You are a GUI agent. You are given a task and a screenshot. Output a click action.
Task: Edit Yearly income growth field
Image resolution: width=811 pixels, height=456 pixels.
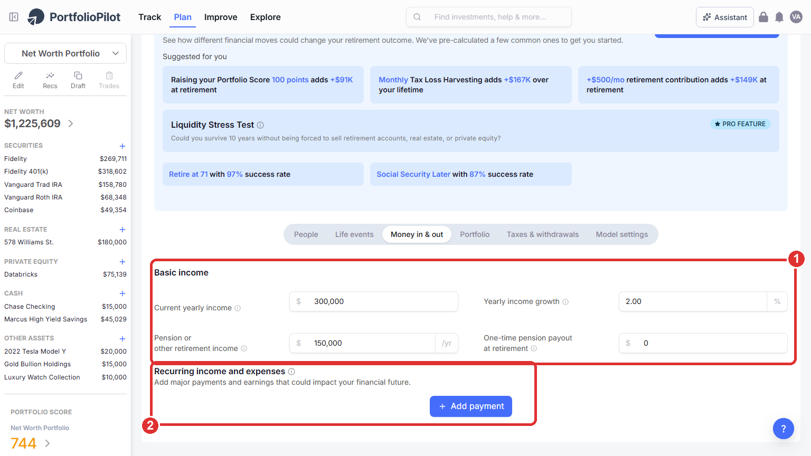click(693, 301)
